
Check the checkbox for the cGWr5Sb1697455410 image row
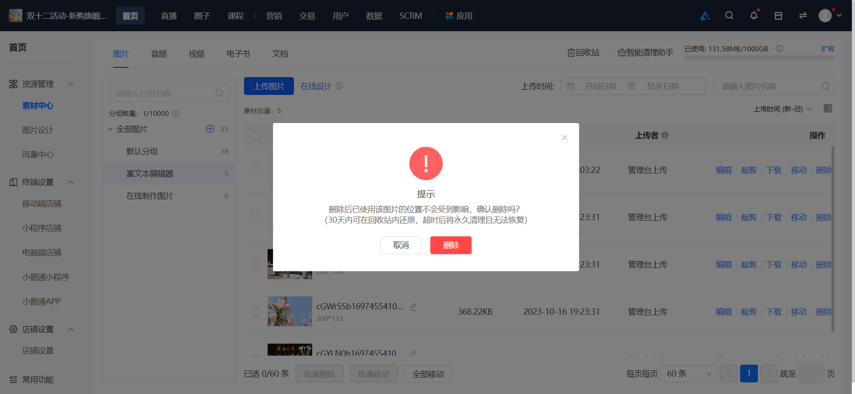tap(256, 312)
